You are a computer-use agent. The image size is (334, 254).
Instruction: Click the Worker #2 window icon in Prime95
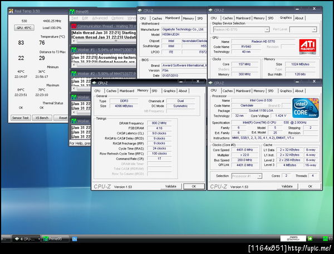point(73,73)
